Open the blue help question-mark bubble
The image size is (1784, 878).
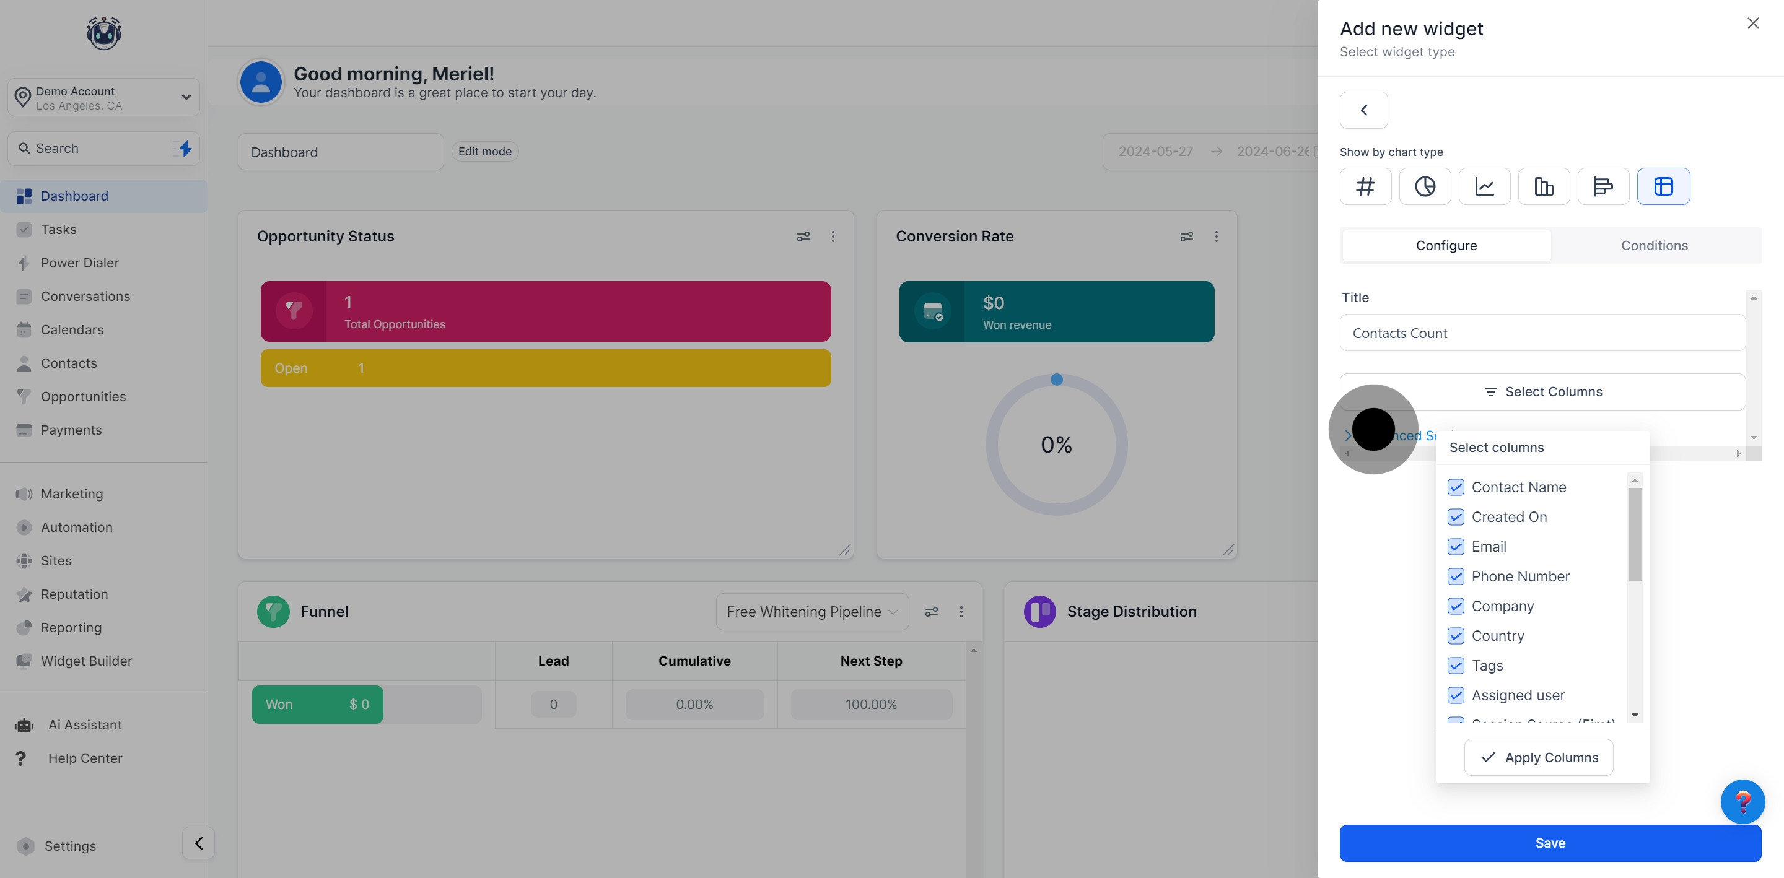click(1742, 801)
